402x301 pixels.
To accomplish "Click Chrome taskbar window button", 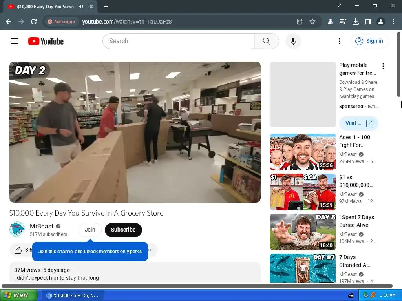I will pyautogui.click(x=73, y=296).
